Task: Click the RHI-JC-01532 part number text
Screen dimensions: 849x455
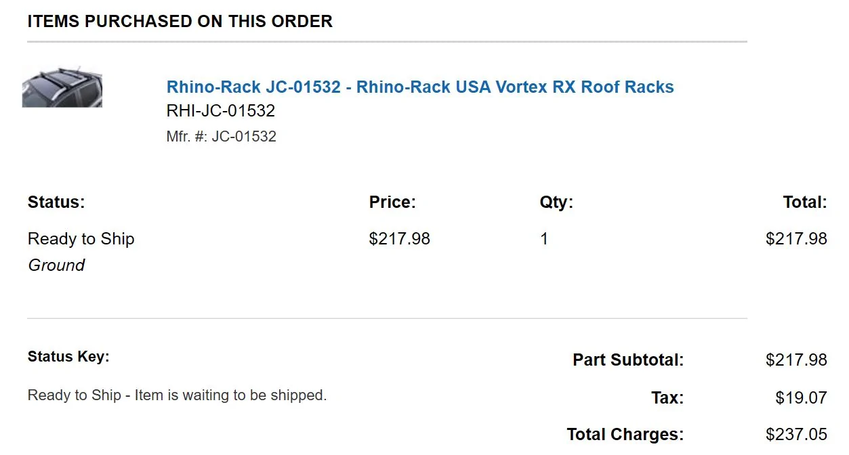Action: (x=221, y=111)
